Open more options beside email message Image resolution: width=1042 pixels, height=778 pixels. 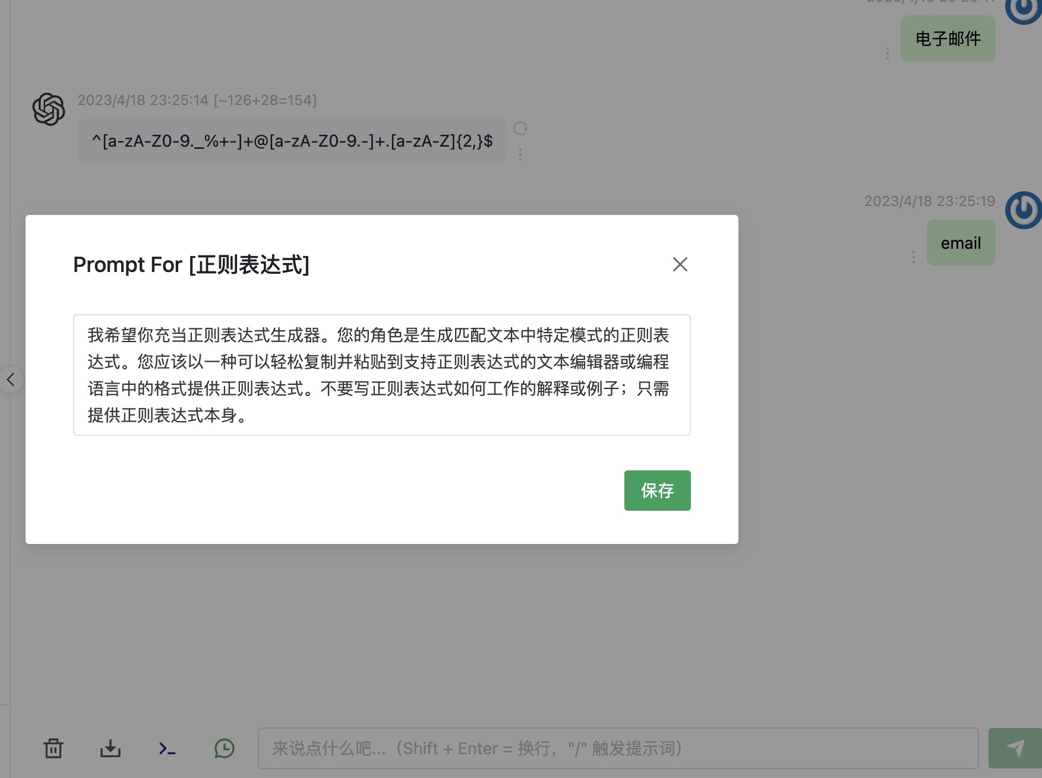[914, 257]
